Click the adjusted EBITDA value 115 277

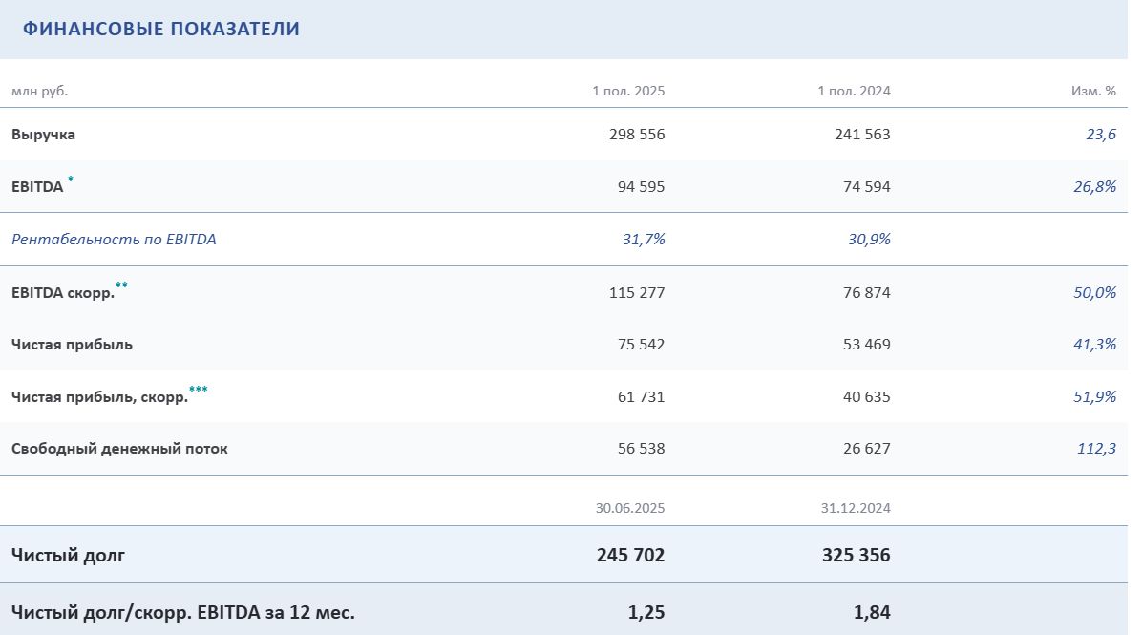pyautogui.click(x=637, y=292)
